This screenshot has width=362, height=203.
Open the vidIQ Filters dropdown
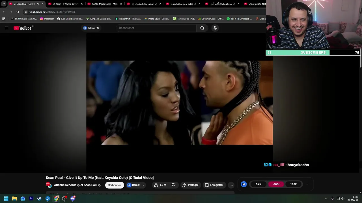pyautogui.click(x=91, y=28)
